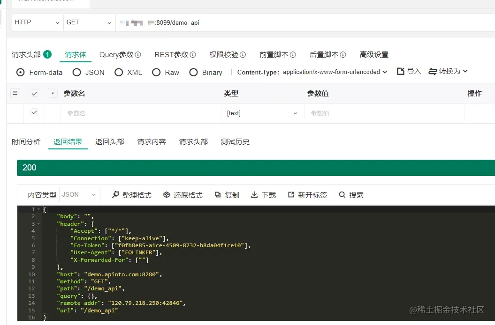Click the info icon next to 后置脚本

(x=343, y=54)
